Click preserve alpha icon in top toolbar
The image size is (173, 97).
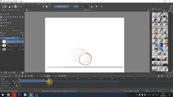tap(46, 6)
